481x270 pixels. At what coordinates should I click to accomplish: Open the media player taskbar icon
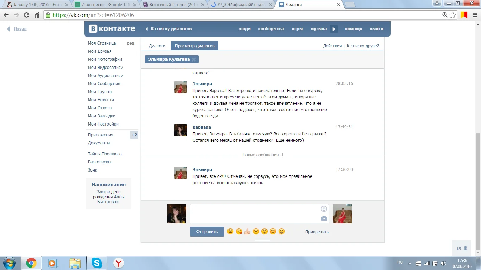[x=52, y=263]
